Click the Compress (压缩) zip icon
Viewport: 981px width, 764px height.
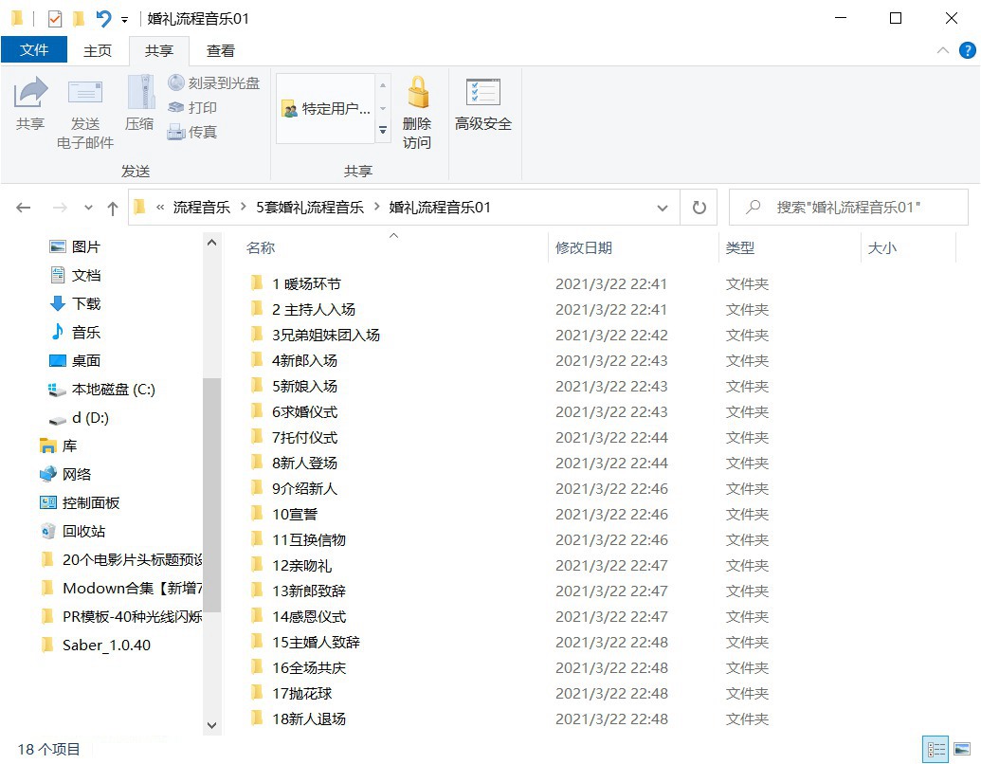140,92
